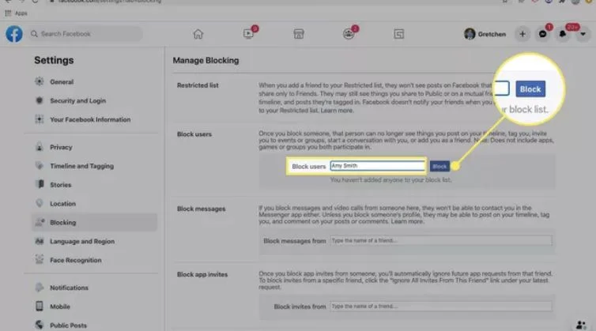Click the Public Posts icon
This screenshot has width=596, height=331.
[x=40, y=325]
